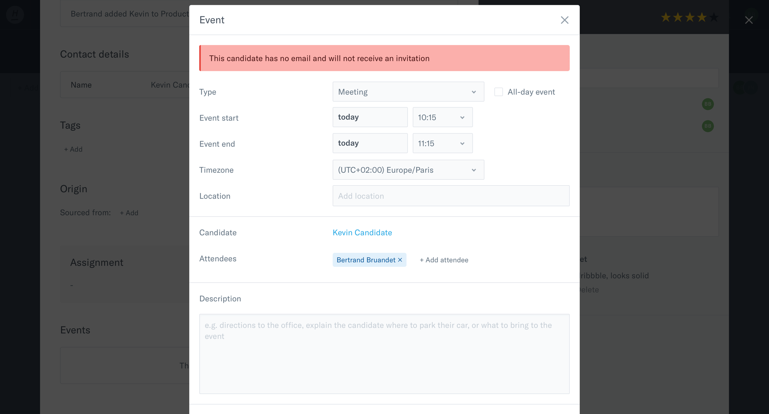The height and width of the screenshot is (414, 769).
Task: Click the lower BB avatar icon
Action: tap(708, 126)
